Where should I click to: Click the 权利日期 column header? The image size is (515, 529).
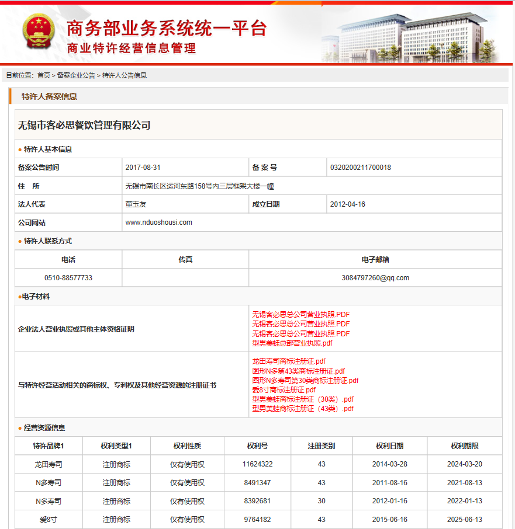pos(390,446)
